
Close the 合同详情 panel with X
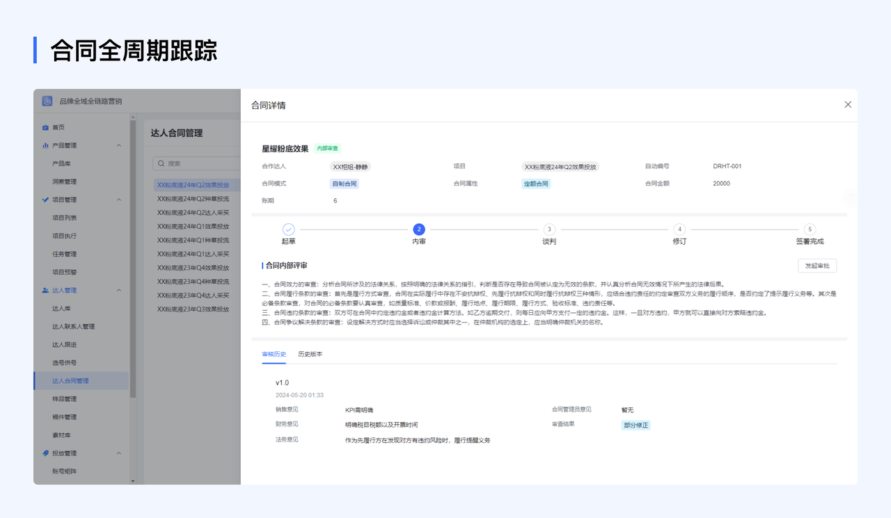(x=848, y=104)
